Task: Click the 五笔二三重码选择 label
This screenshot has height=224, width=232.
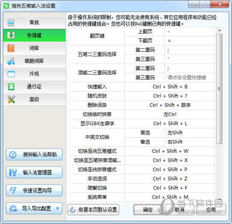Action: coord(97,54)
